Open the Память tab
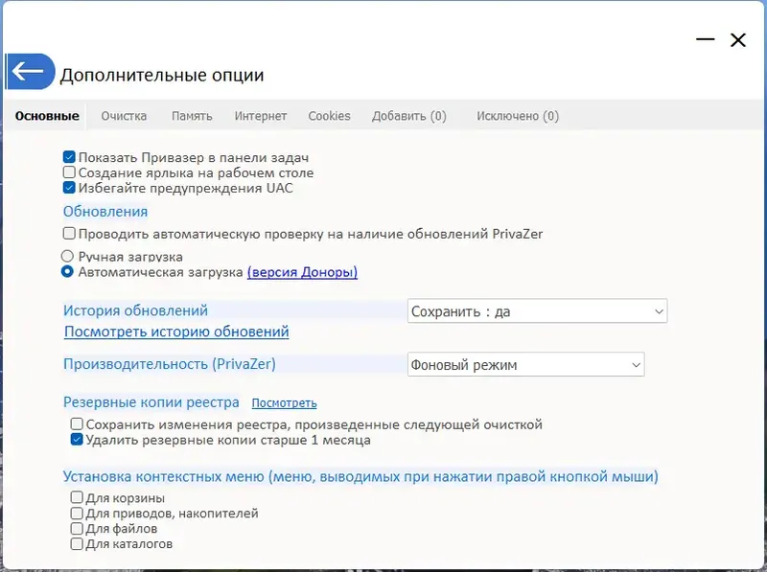The image size is (767, 572). 191,116
